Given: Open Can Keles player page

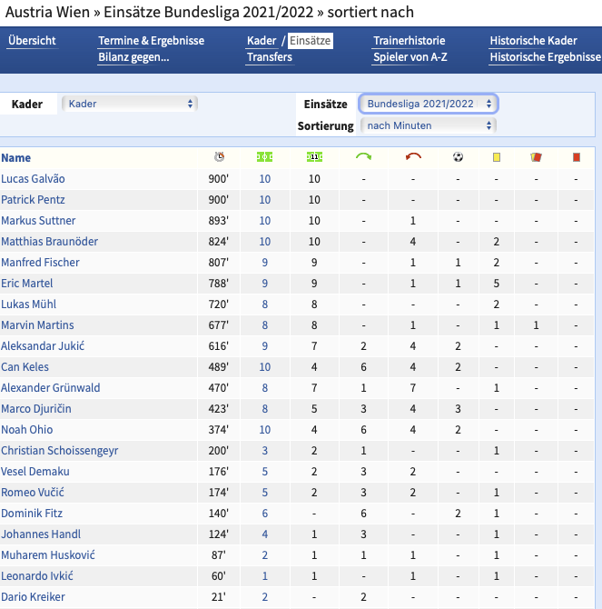Looking at the screenshot, I should [x=25, y=367].
